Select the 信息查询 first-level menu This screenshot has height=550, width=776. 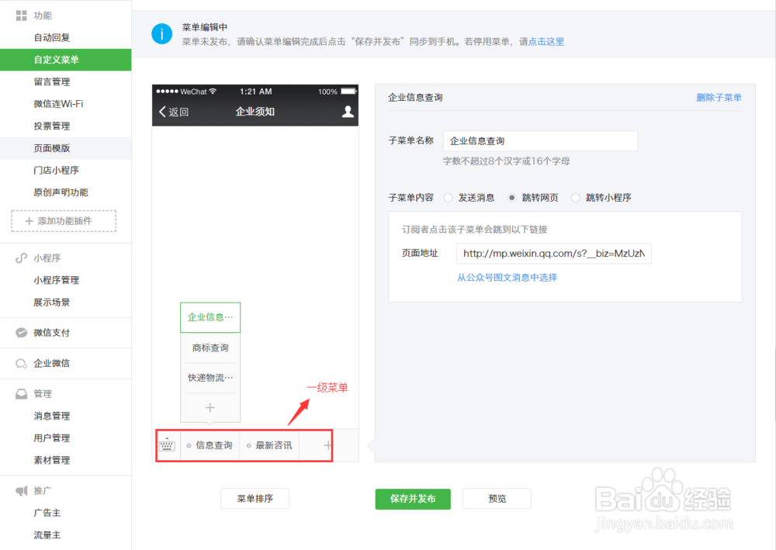coord(210,445)
